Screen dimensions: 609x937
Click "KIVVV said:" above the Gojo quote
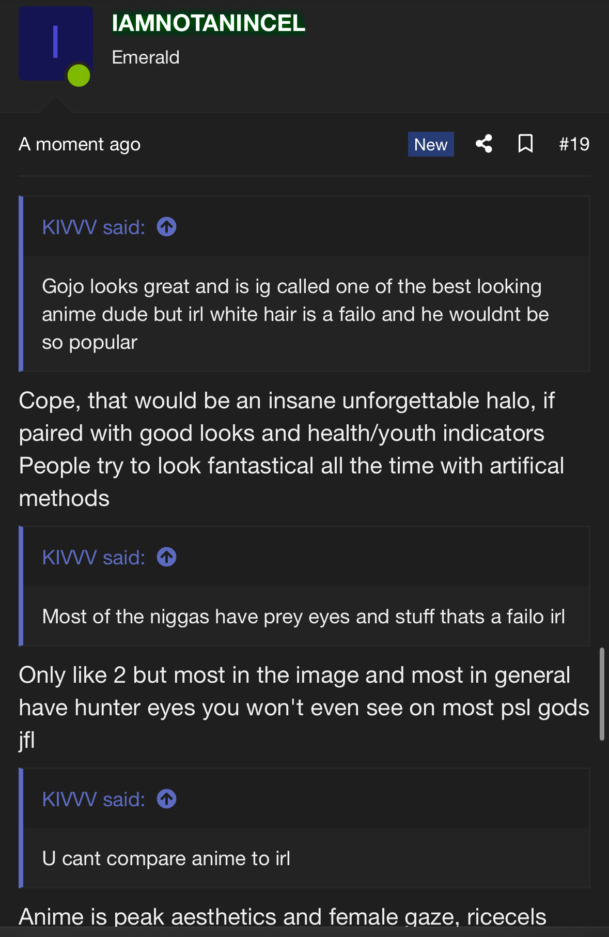(93, 227)
